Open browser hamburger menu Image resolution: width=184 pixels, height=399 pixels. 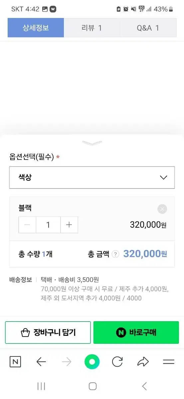pos(169,362)
